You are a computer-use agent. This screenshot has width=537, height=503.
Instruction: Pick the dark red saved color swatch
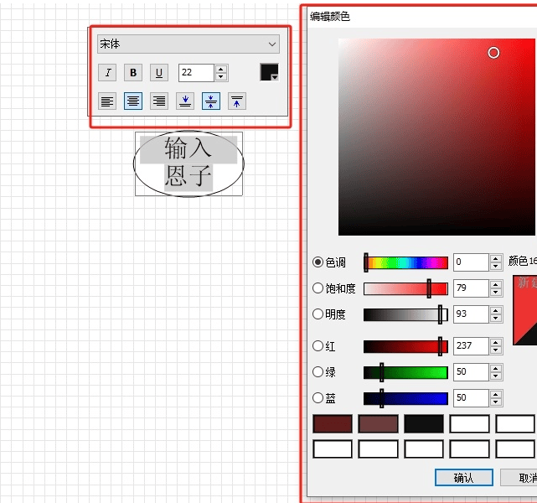[x=332, y=424]
